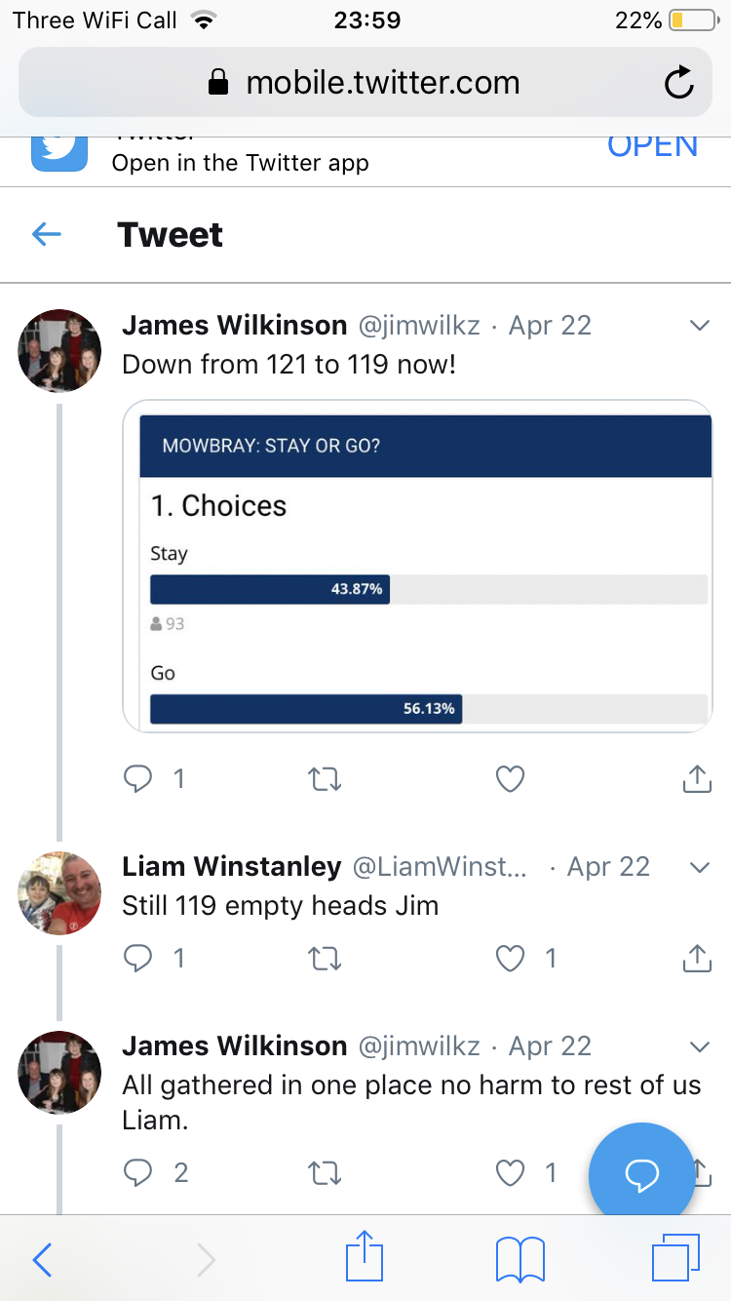Toggle retweet on Liam Winstanley's reply
This screenshot has width=731, height=1301.
click(325, 959)
